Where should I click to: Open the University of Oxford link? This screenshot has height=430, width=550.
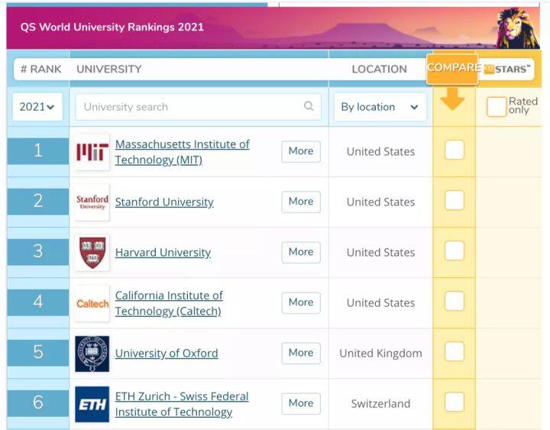click(167, 354)
